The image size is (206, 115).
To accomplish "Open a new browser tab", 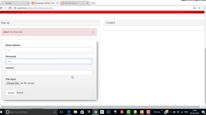I will coord(93,3).
